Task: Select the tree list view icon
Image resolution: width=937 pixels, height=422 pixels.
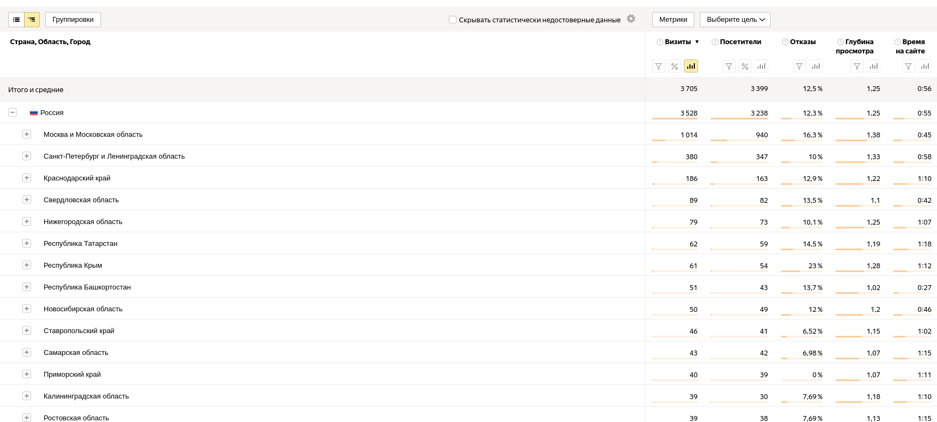Action: point(32,20)
